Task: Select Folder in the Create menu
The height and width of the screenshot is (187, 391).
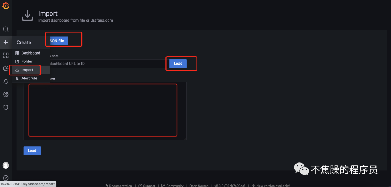Action: click(31, 61)
